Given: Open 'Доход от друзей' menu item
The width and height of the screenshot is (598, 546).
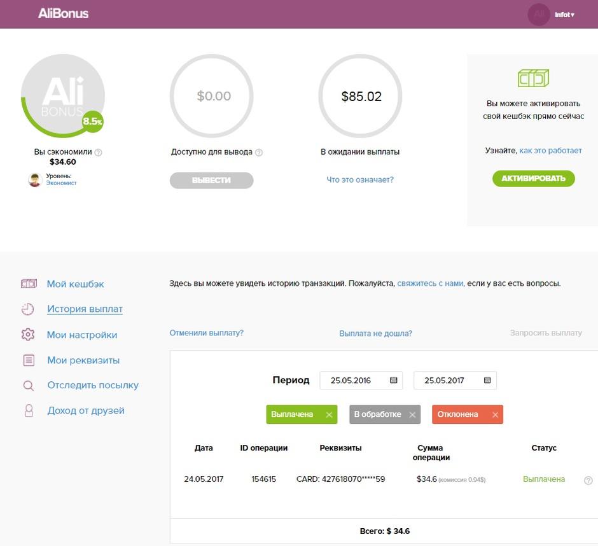Looking at the screenshot, I should click(x=86, y=410).
